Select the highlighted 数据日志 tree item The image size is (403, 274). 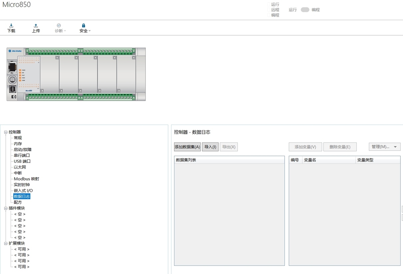tap(22, 196)
